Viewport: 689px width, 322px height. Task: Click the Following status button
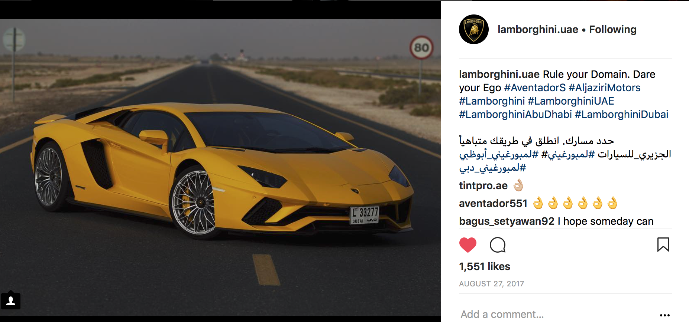point(613,29)
